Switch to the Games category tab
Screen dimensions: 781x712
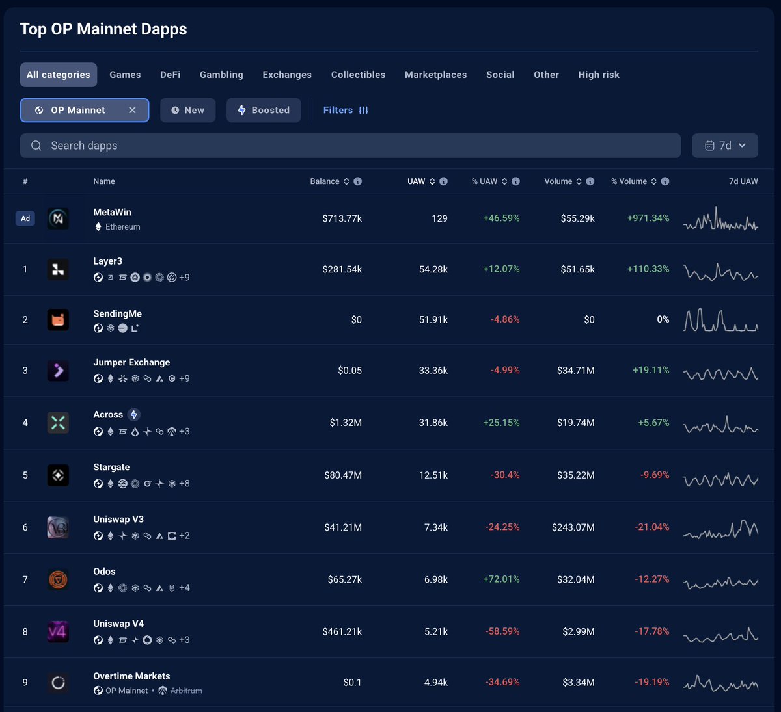(x=125, y=75)
